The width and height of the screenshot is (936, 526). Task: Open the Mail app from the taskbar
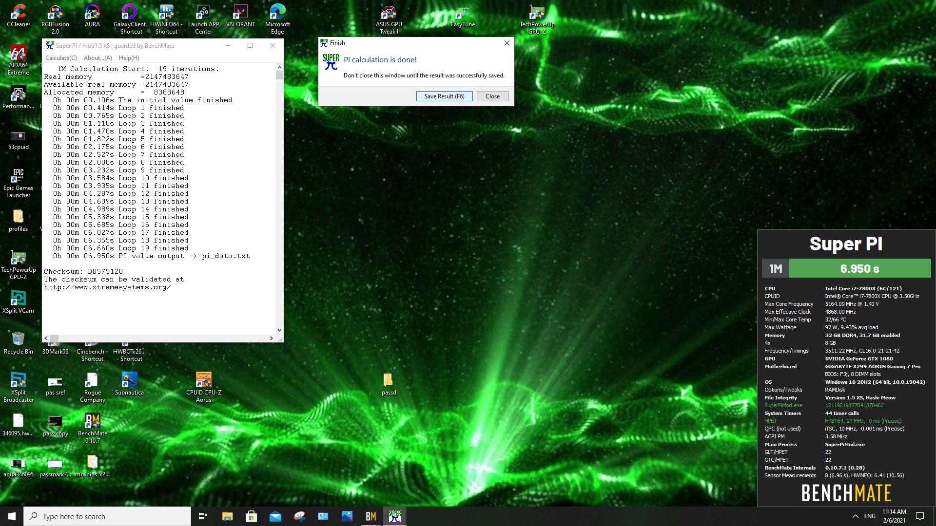pos(275,516)
